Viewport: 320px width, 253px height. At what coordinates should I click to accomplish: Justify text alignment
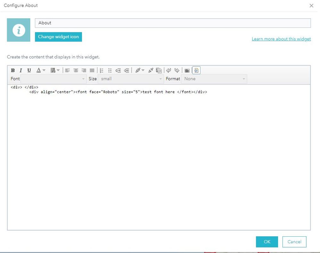click(92, 70)
